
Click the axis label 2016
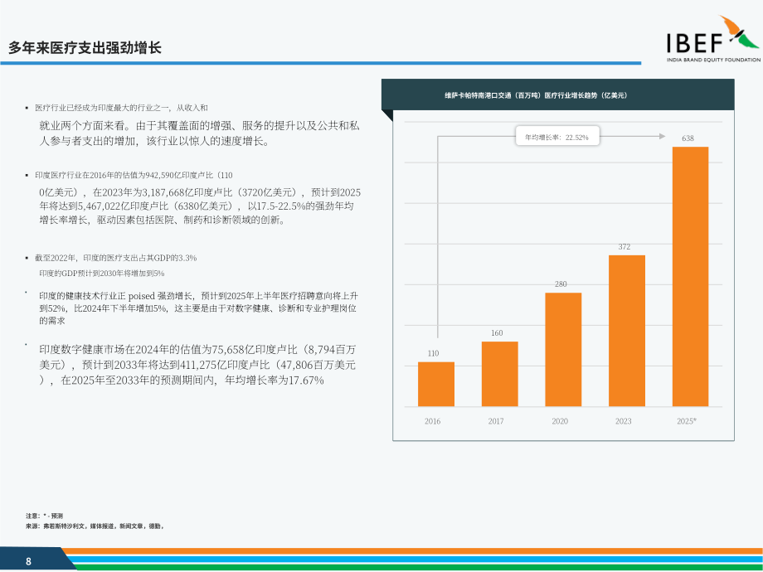432,421
